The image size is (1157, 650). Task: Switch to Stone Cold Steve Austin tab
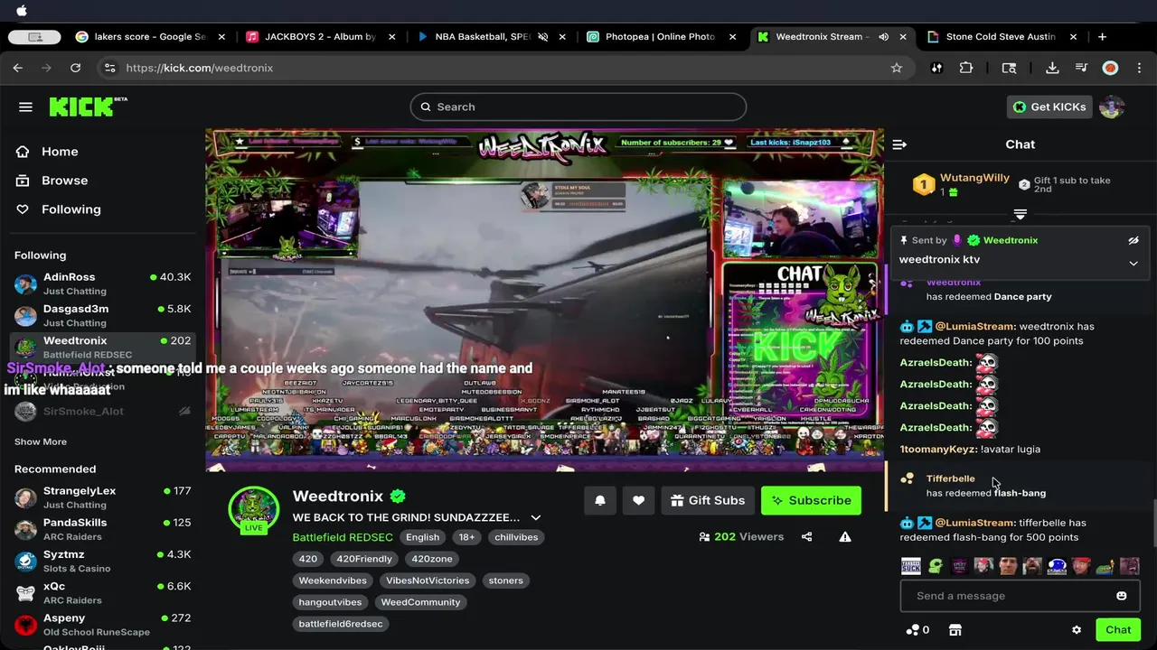[x=1002, y=37]
